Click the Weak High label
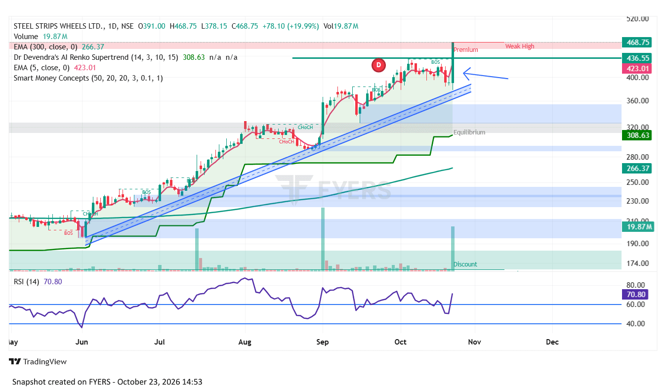Screen dimensions: 666x392 pos(520,46)
